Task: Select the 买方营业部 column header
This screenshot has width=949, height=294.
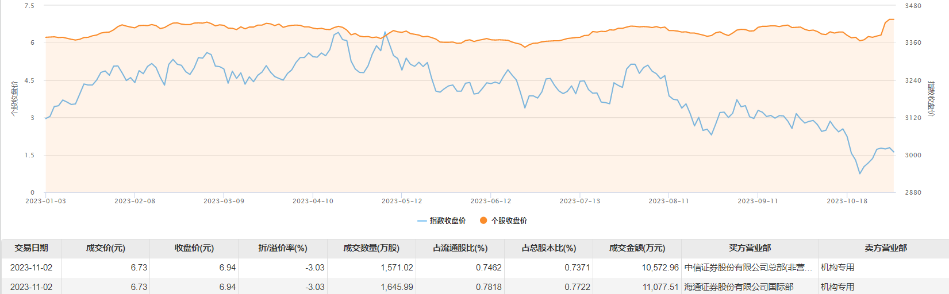Action: tap(750, 248)
